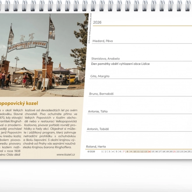Viewport: 192px width, 192px height.
Task: Click the Lidice remembrance day note
Action: [120, 64]
